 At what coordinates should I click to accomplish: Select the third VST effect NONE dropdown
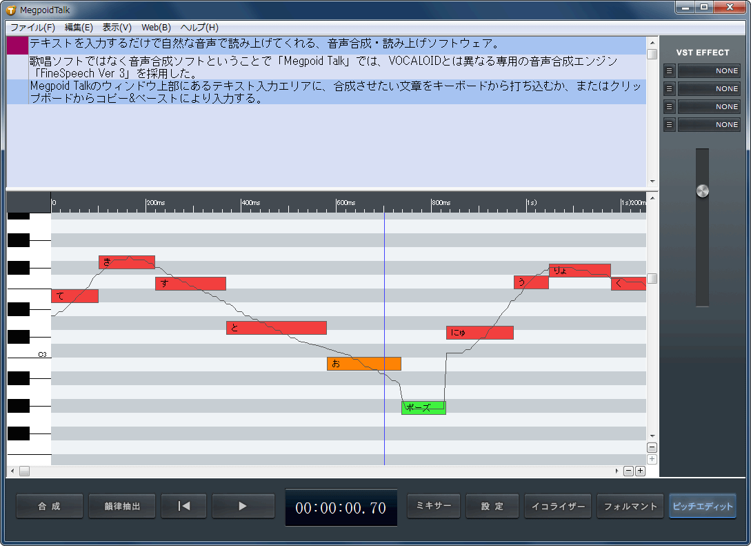[x=709, y=106]
